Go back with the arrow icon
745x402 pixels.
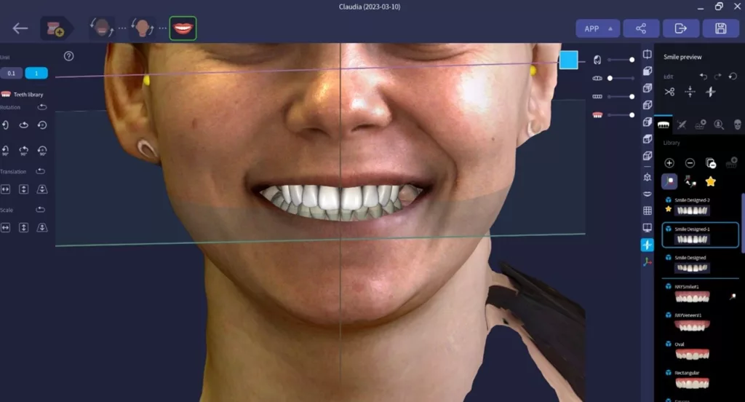tap(20, 28)
